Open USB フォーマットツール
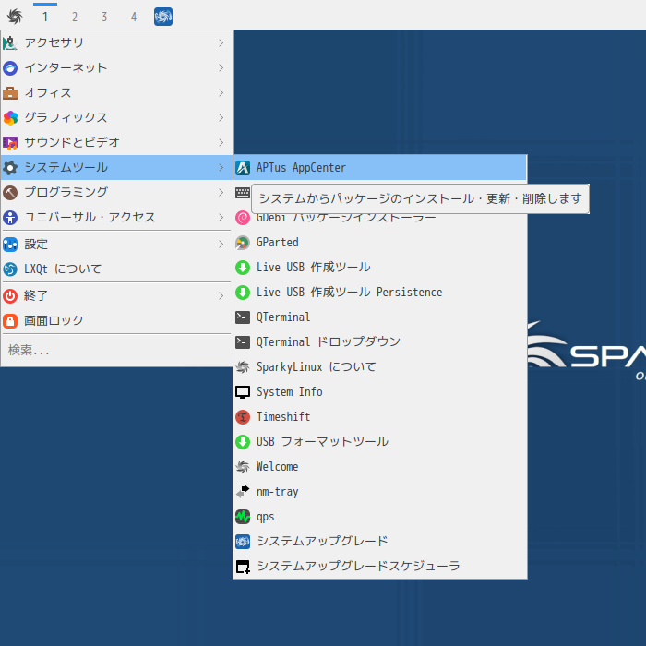The height and width of the screenshot is (646, 646). 380,442
